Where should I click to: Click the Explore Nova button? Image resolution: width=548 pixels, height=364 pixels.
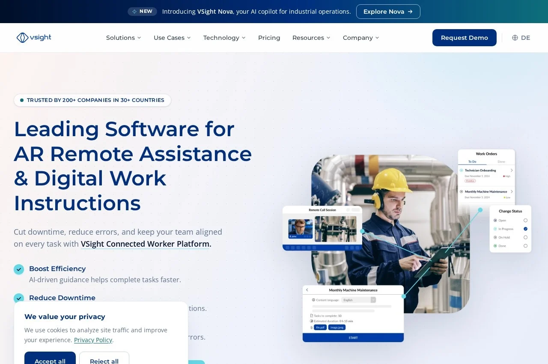tap(388, 12)
